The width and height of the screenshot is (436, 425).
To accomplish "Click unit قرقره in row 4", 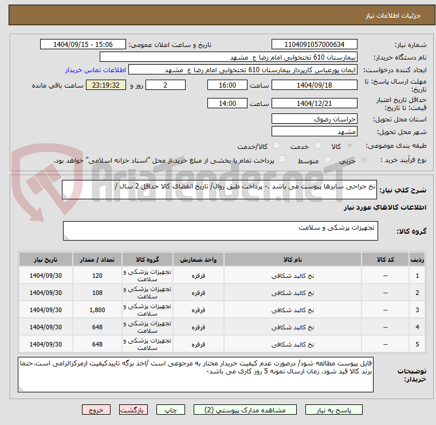I will 198,327.
